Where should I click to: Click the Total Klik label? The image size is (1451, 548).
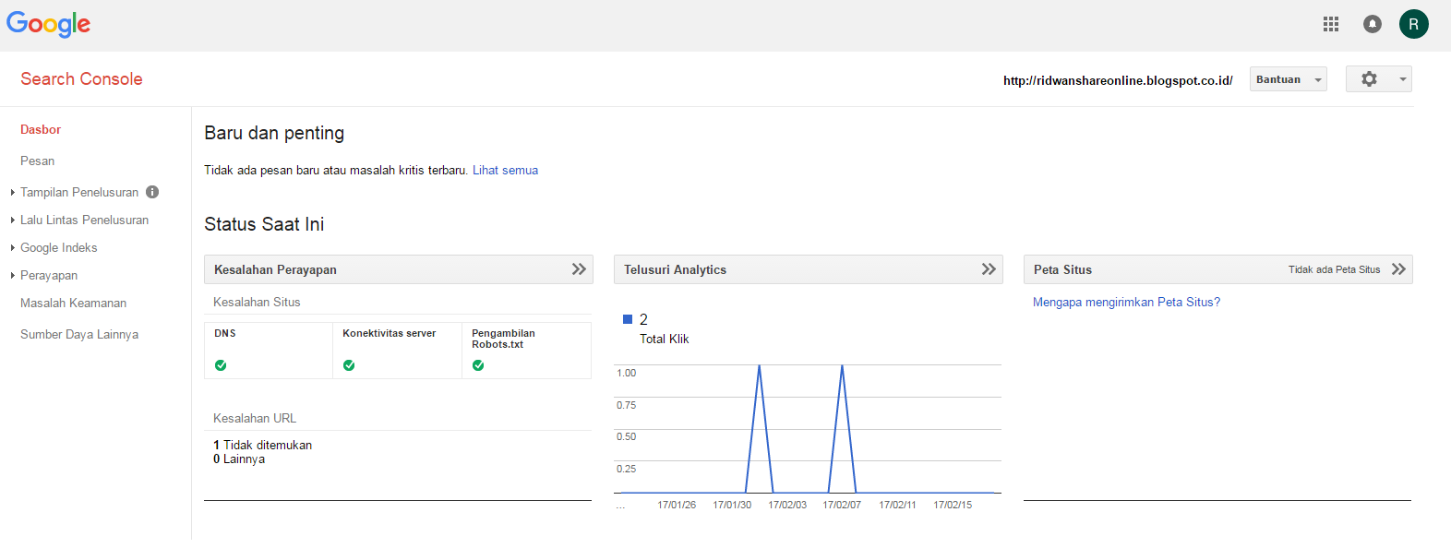pyautogui.click(x=664, y=339)
